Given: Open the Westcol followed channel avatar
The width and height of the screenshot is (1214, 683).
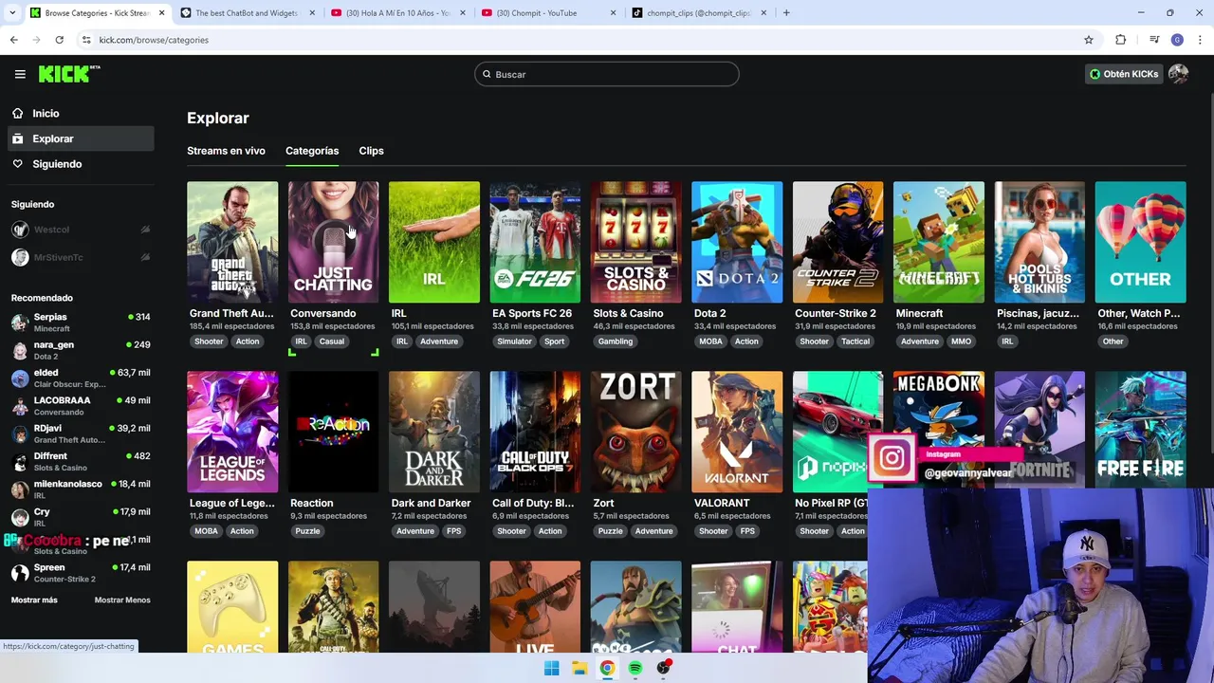Looking at the screenshot, I should click(x=20, y=230).
